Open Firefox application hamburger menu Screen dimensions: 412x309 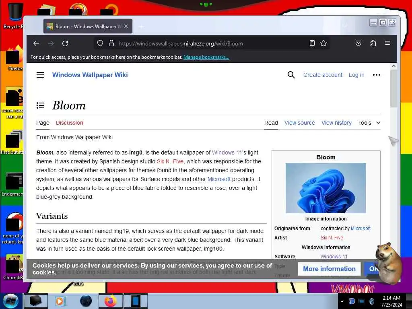(387, 43)
